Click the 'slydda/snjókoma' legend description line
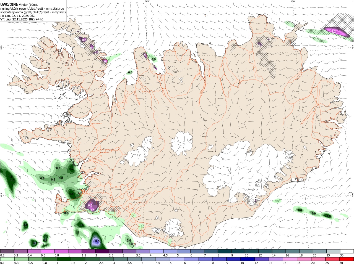The image size is (354, 265). [x=33, y=12]
